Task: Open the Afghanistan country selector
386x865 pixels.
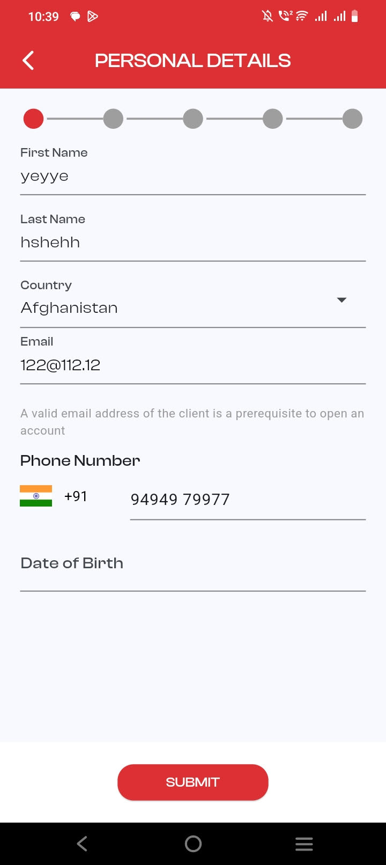Action: [177, 308]
